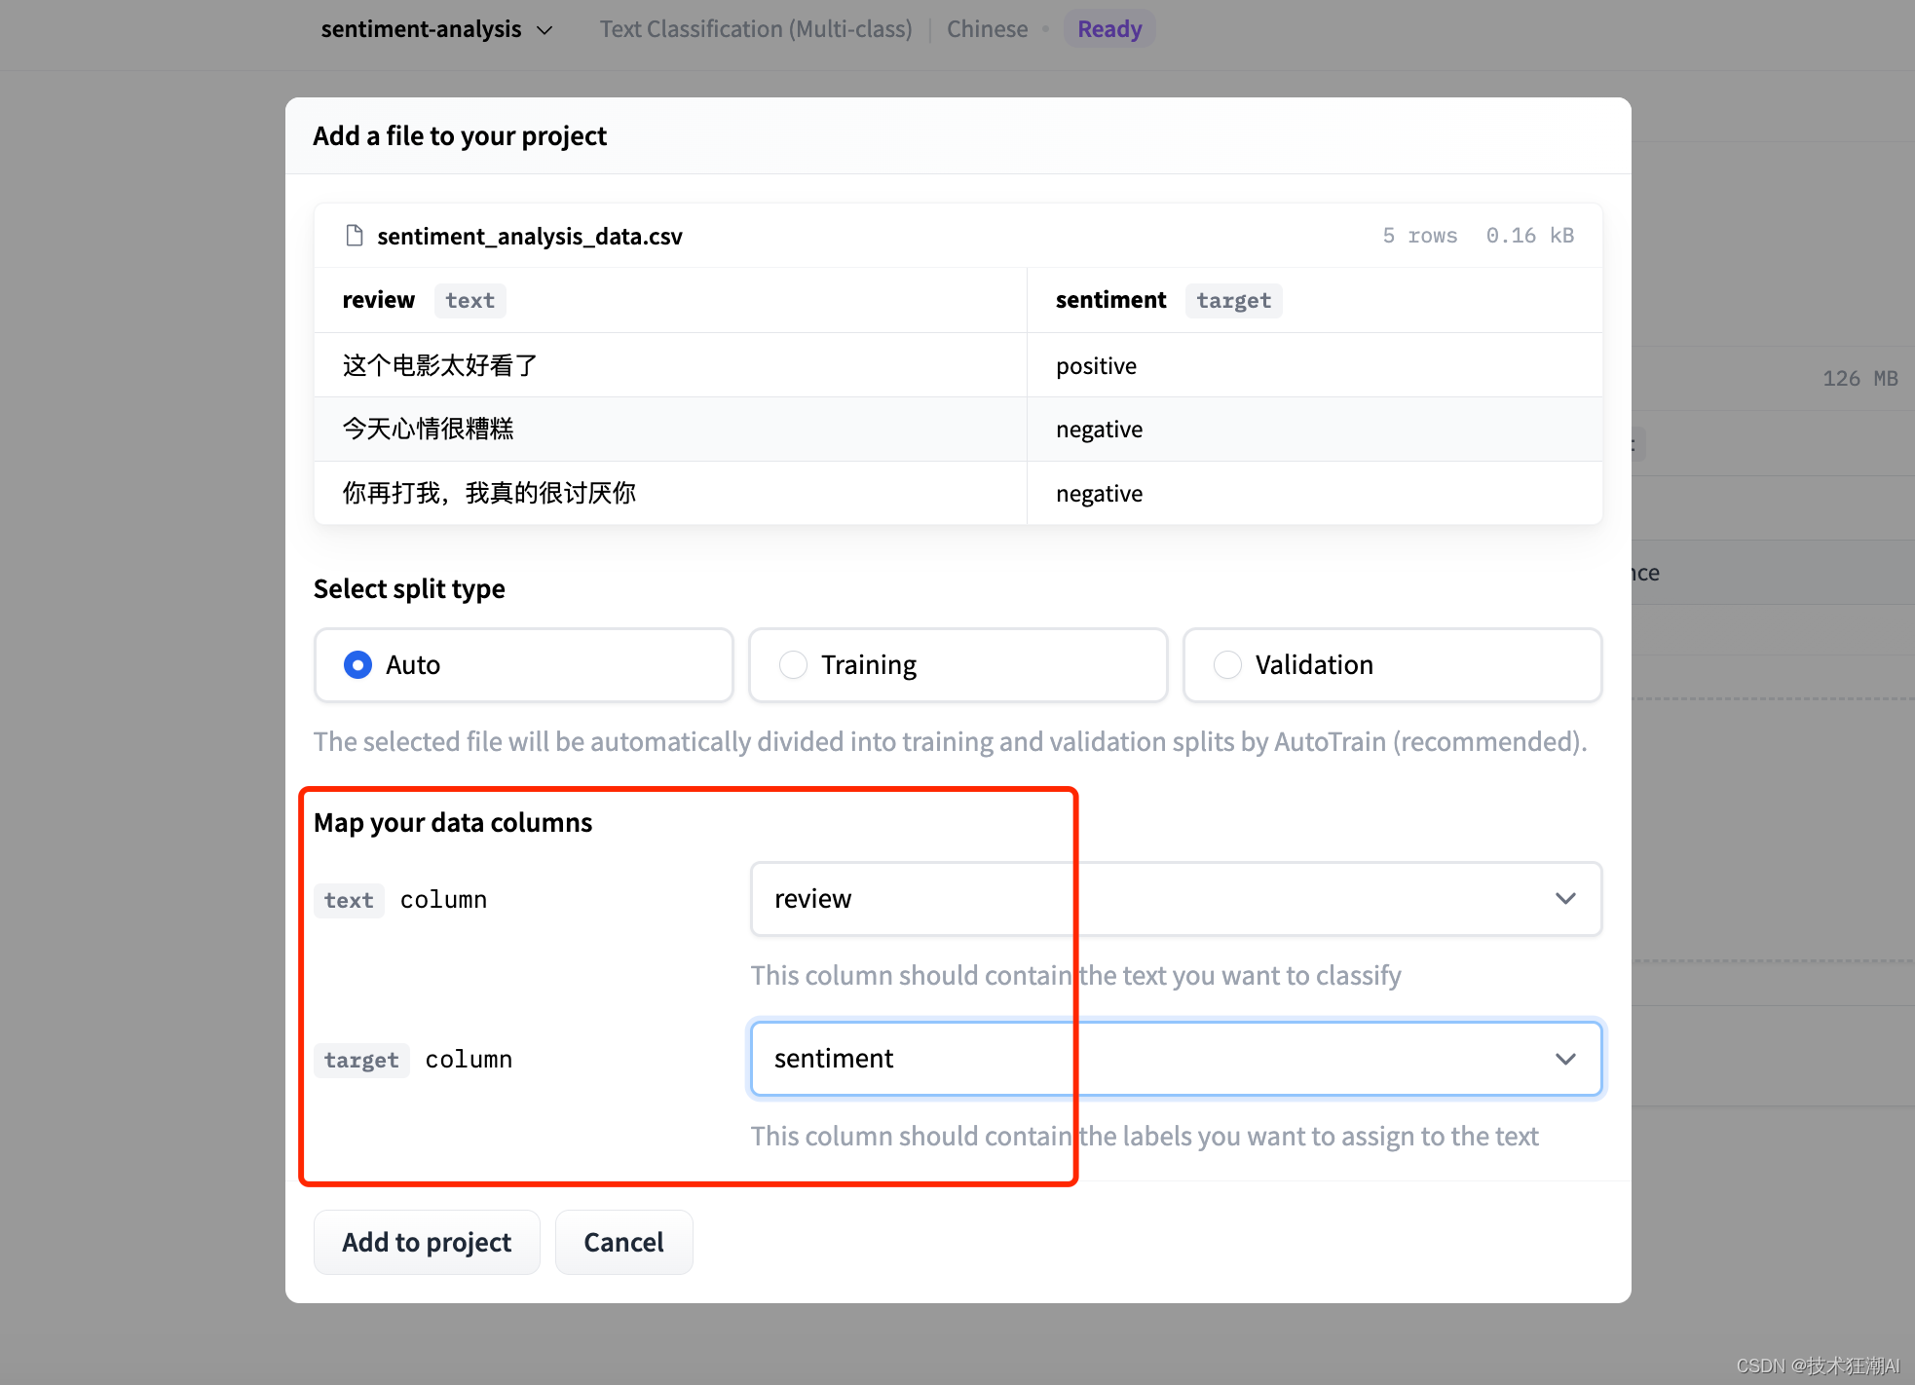Click the file icon beside sentiment_analysis_data.csv
The height and width of the screenshot is (1385, 1915).
point(354,235)
